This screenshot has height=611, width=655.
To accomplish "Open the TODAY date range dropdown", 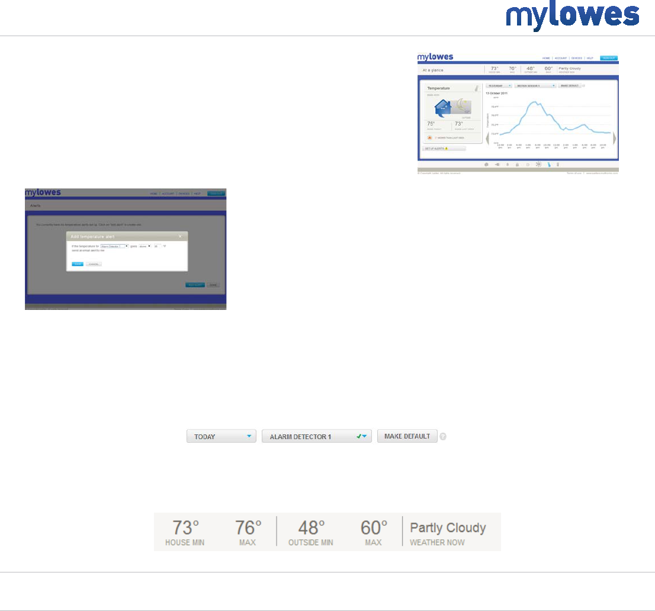I will pos(221,436).
